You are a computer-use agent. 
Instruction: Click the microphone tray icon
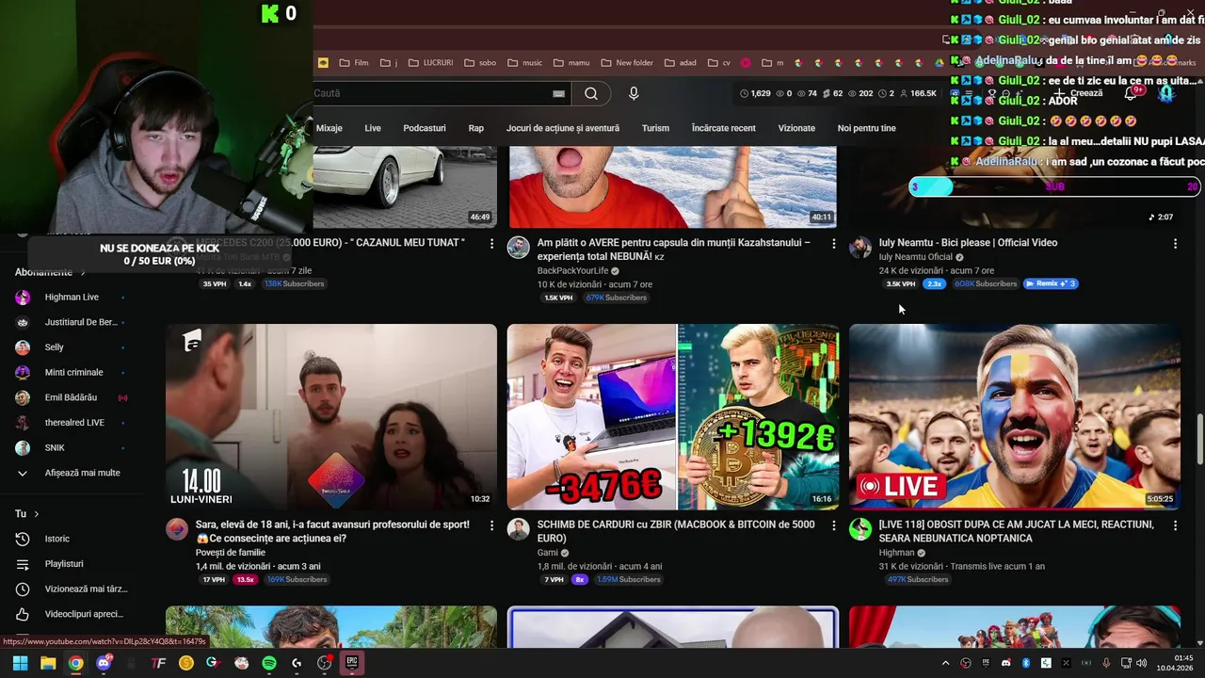[1106, 663]
